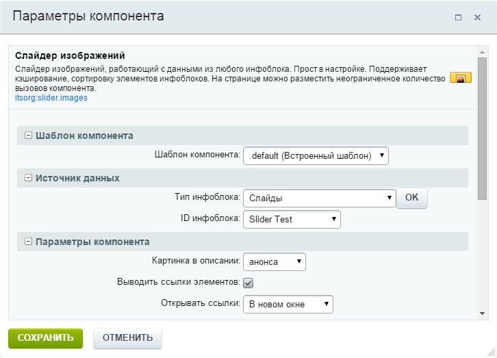Open the Картинка в описании dropdown
The width and height of the screenshot is (497, 358).
274,261
